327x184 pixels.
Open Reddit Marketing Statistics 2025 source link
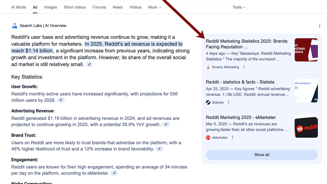pos(247,44)
